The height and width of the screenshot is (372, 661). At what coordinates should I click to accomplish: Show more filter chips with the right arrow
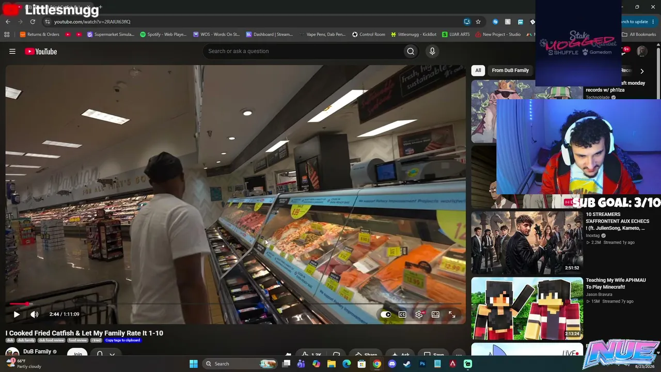tap(642, 71)
